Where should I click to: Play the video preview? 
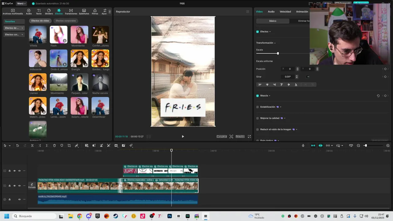click(x=183, y=137)
